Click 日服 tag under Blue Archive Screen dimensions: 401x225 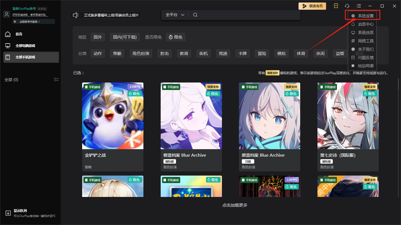248,161
